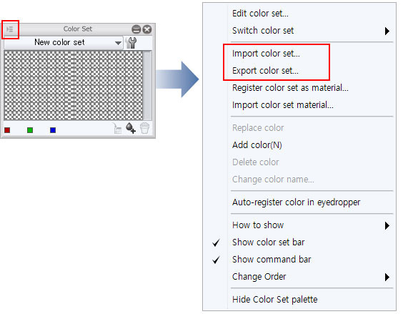Viewport: 408px width, 314px height.
Task: Click the add color droplet icon
Action: coord(131,128)
